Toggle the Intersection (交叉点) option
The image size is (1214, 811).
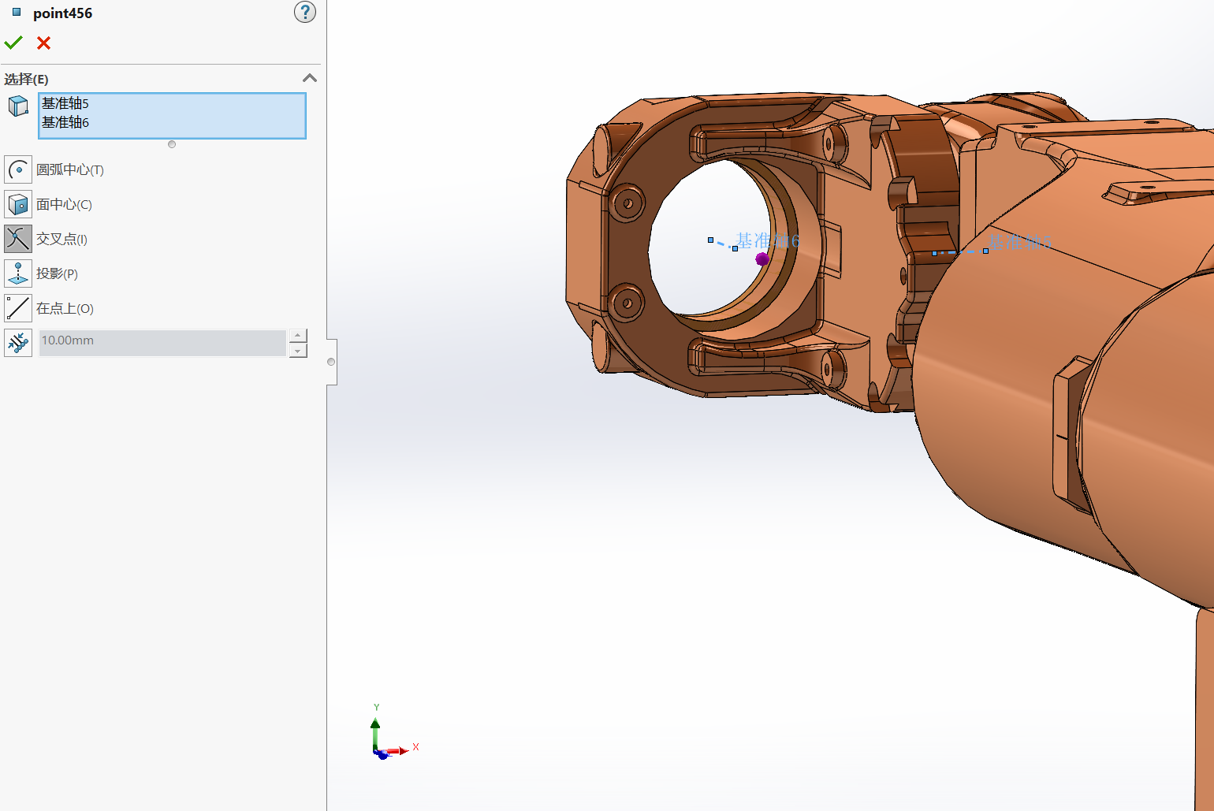(18, 239)
